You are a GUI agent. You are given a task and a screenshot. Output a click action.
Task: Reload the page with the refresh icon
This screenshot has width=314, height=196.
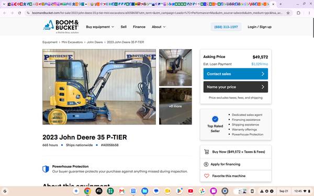[19, 13]
